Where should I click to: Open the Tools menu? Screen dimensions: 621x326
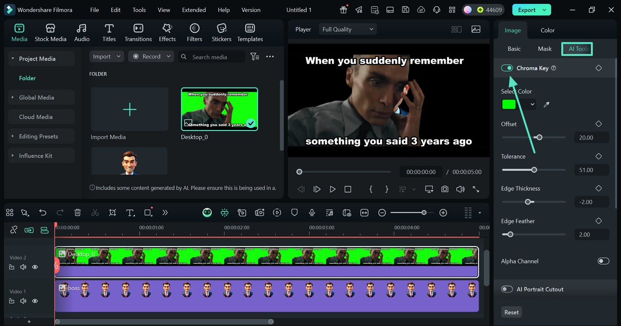pos(139,10)
